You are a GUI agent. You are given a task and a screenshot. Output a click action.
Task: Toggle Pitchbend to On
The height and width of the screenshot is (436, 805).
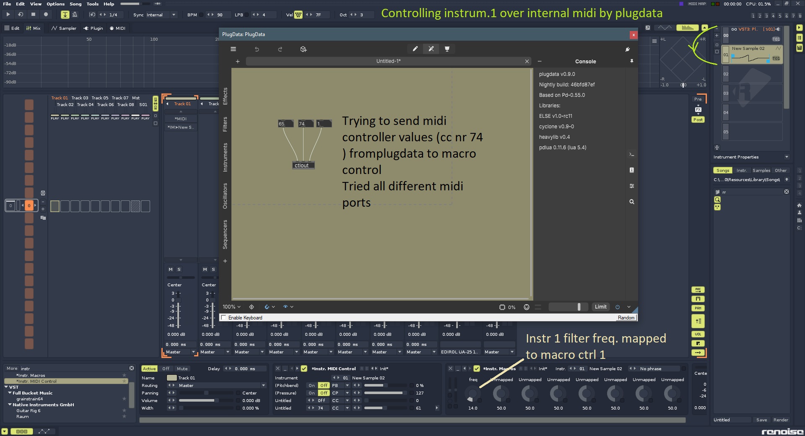click(312, 385)
